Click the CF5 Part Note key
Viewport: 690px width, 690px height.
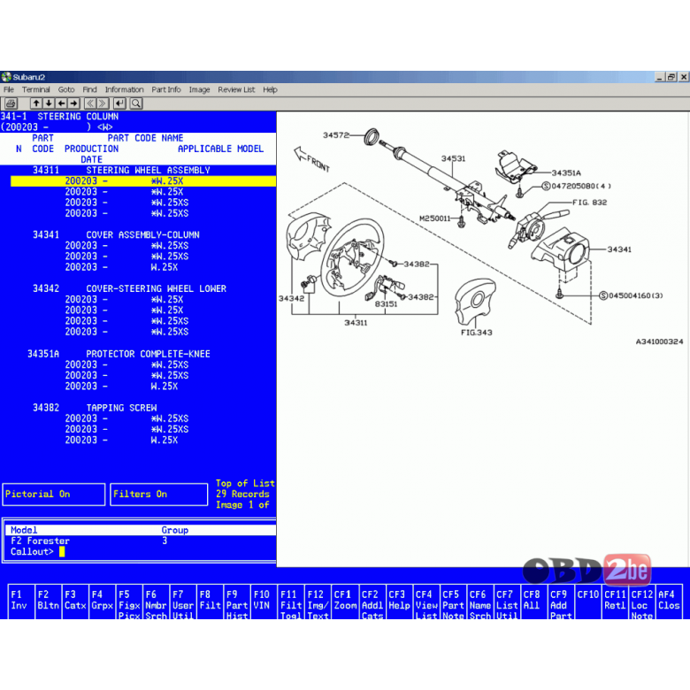[x=453, y=602]
